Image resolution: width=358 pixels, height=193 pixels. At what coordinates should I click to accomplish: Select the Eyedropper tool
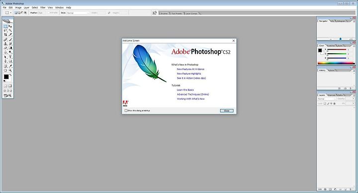point(10,66)
